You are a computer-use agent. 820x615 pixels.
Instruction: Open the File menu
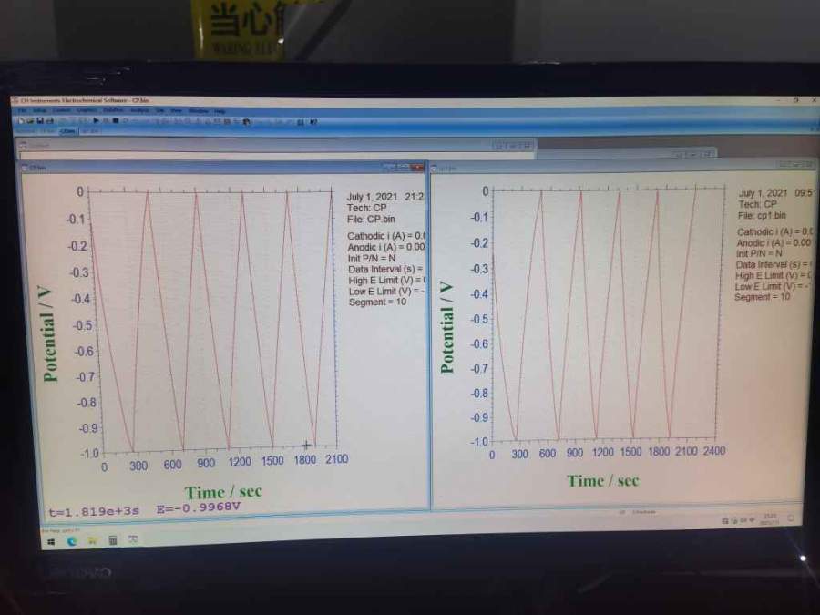(x=23, y=111)
